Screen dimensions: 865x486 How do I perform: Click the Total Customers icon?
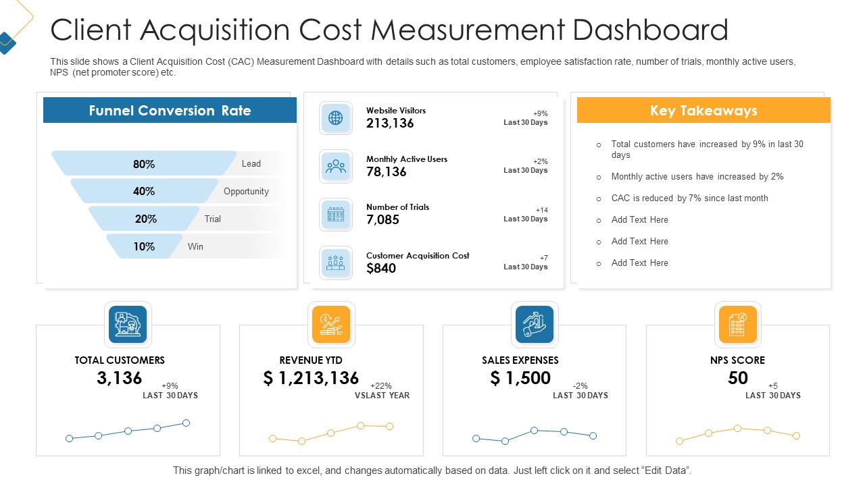128,325
